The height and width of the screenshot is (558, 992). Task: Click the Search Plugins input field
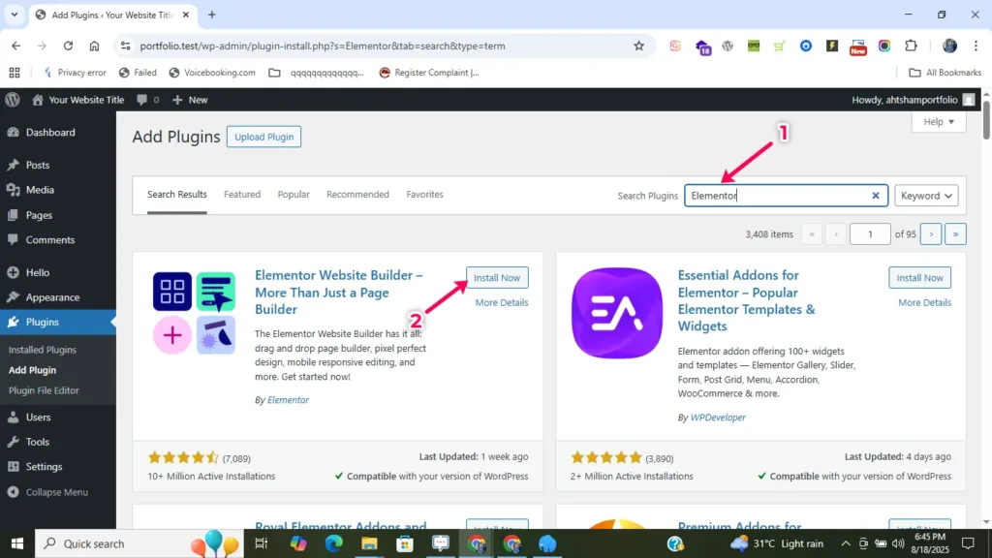[775, 196]
